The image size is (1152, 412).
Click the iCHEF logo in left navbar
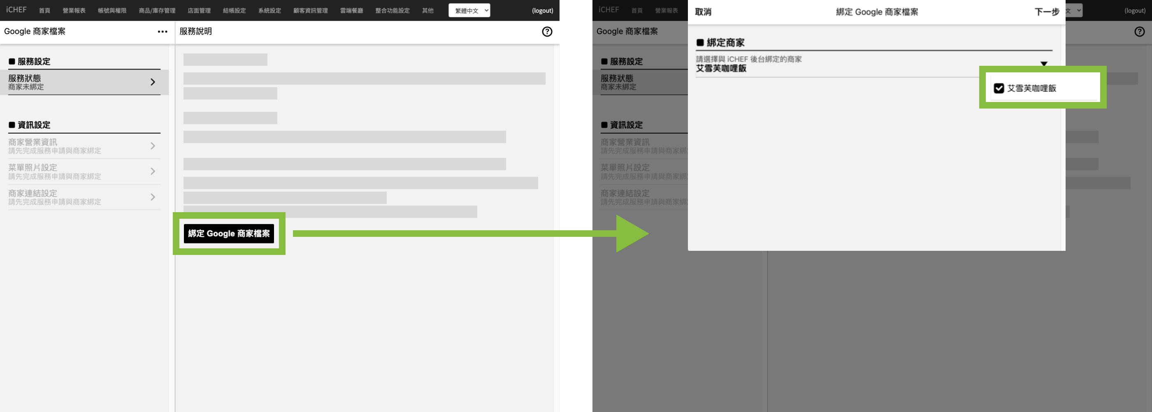coord(16,10)
